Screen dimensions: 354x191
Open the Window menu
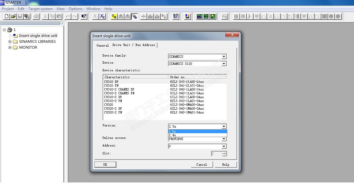[93, 9]
